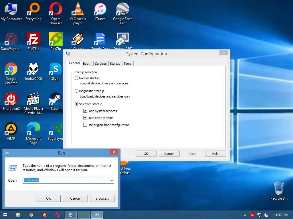The height and width of the screenshot is (219, 293).
Task: Click System Configuration taskbar button
Action: click(71, 215)
